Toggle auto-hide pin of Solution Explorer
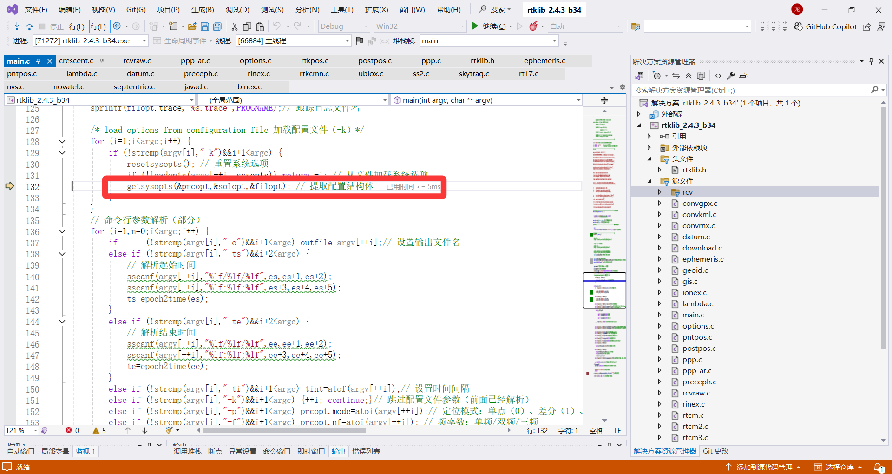 (871, 61)
